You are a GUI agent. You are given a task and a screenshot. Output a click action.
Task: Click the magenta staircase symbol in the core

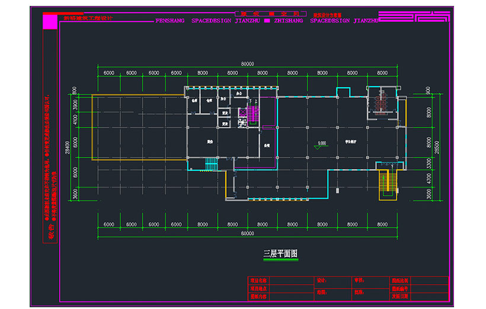tap(252, 114)
